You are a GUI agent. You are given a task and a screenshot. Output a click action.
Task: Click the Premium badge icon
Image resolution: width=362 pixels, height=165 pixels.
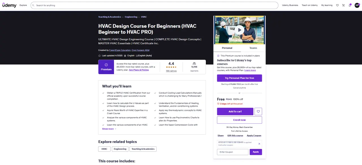click(x=106, y=65)
